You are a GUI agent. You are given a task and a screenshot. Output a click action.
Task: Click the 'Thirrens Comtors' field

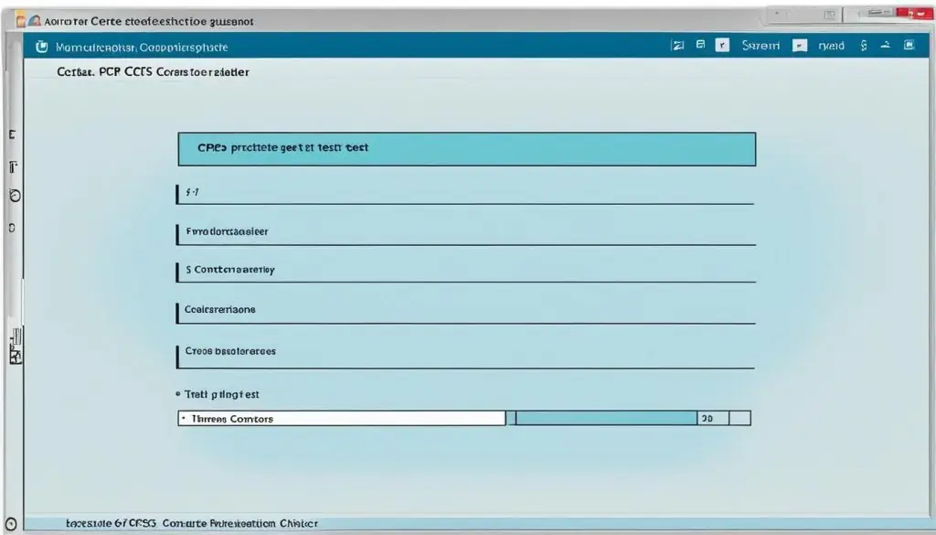341,418
